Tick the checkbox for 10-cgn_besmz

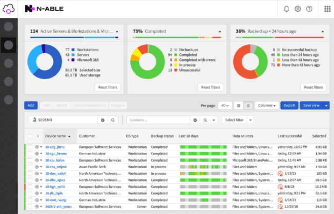pos(30,153)
